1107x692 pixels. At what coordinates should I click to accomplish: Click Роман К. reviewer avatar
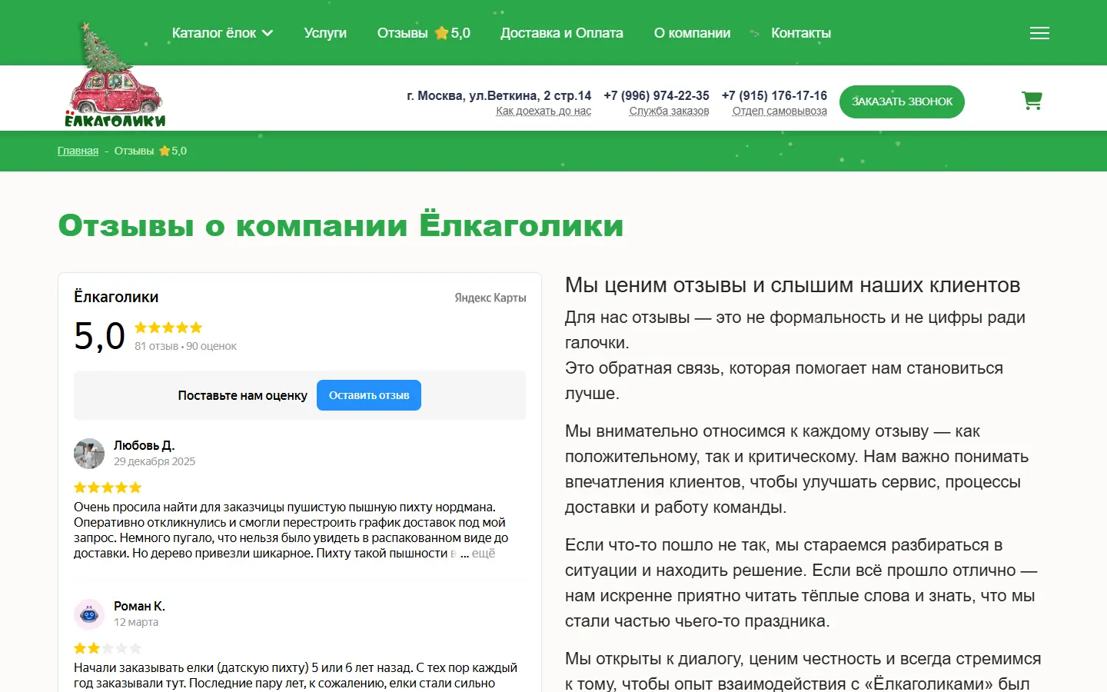click(89, 614)
